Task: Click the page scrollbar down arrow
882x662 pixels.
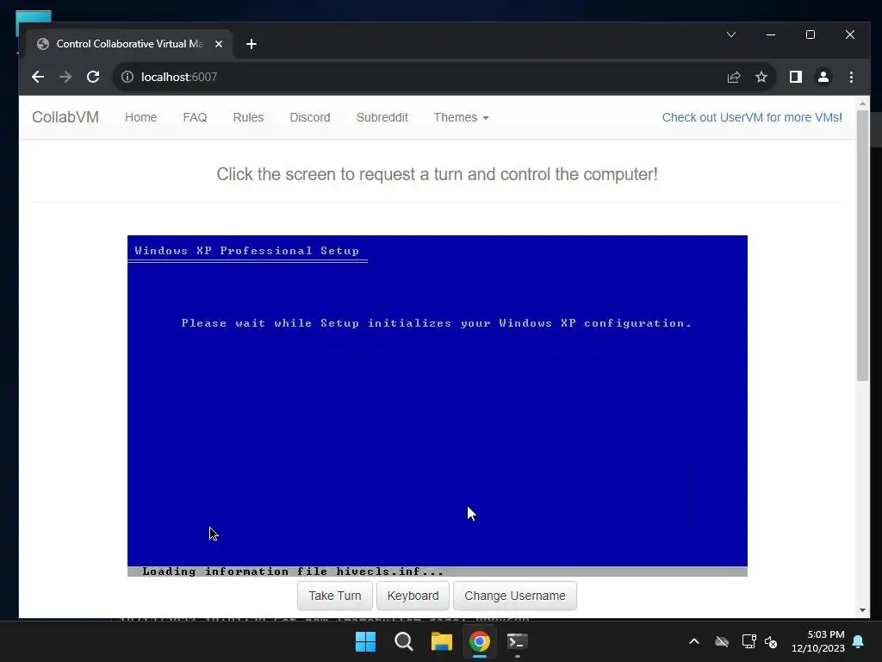Action: pos(862,610)
